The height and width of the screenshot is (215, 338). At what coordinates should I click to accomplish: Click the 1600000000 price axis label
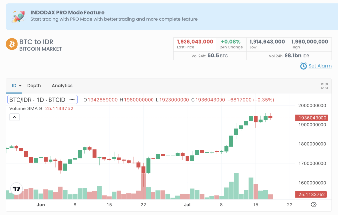[312, 183]
